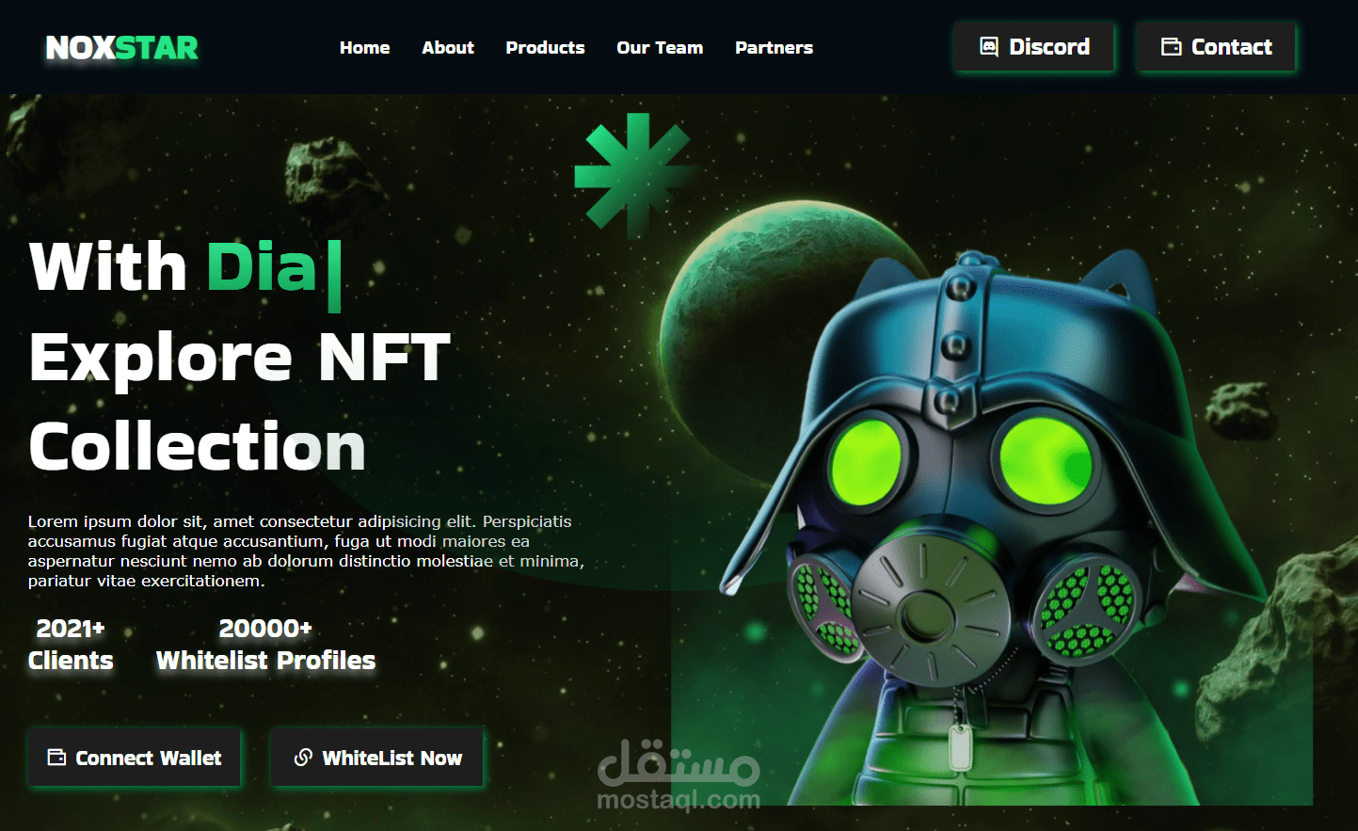Open the Our Team page

click(660, 48)
